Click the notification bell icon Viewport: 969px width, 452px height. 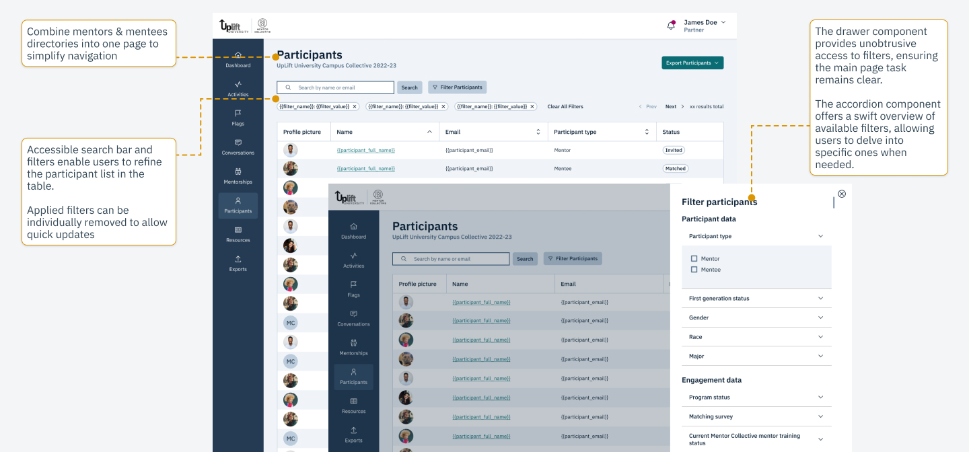[671, 24]
